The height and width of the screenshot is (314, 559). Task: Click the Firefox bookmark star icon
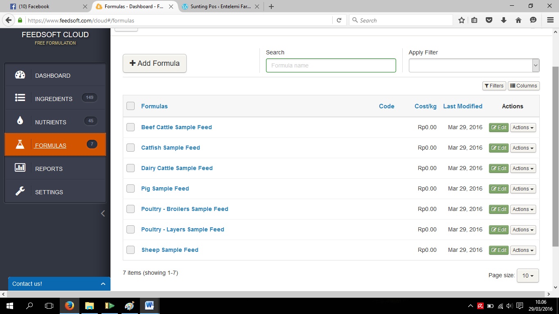461,20
